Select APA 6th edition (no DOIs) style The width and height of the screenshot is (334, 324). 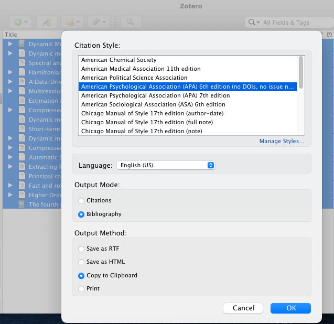coord(188,87)
